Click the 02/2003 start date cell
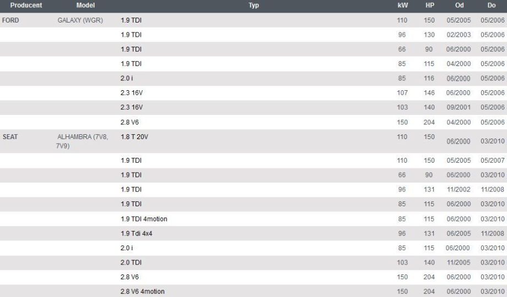507x297 pixels. coord(459,35)
